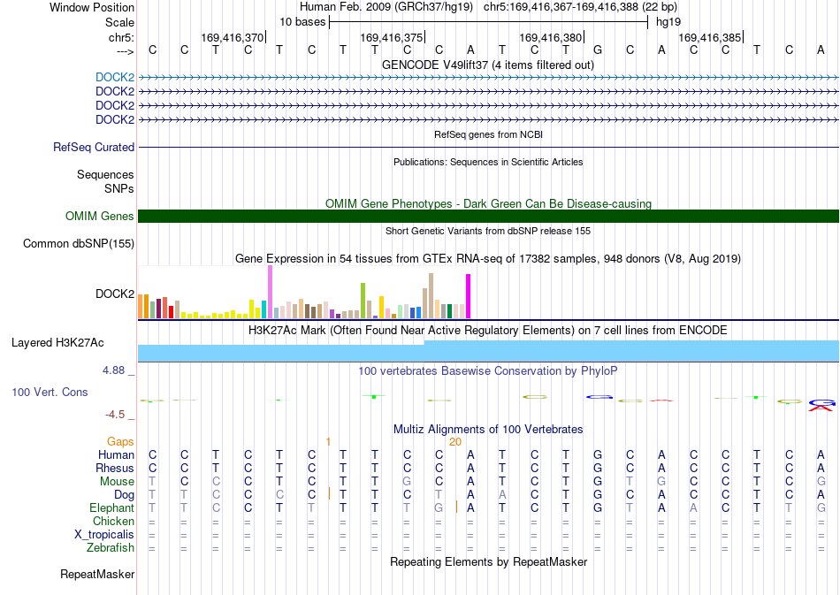Click the Multiz Alignments of 100 Vertebrates title
This screenshot has height=595, width=840.
click(488, 429)
